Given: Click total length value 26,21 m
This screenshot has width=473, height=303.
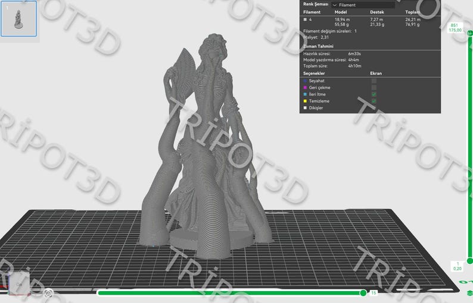Looking at the screenshot, I should (413, 20).
